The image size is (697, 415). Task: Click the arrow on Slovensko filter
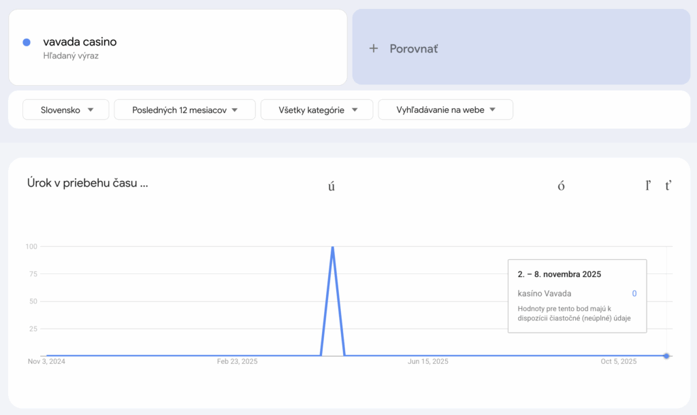click(x=91, y=110)
